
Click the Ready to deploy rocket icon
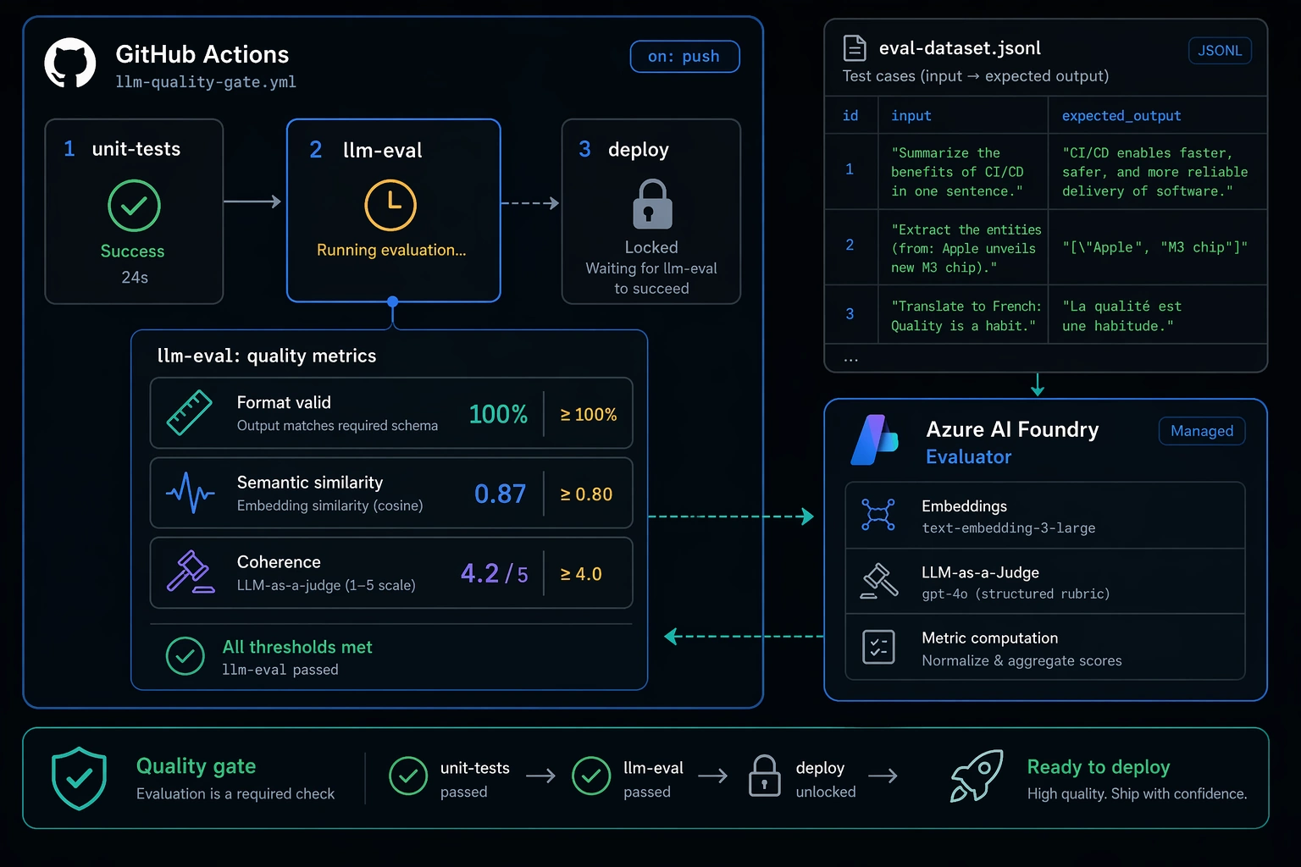click(977, 776)
